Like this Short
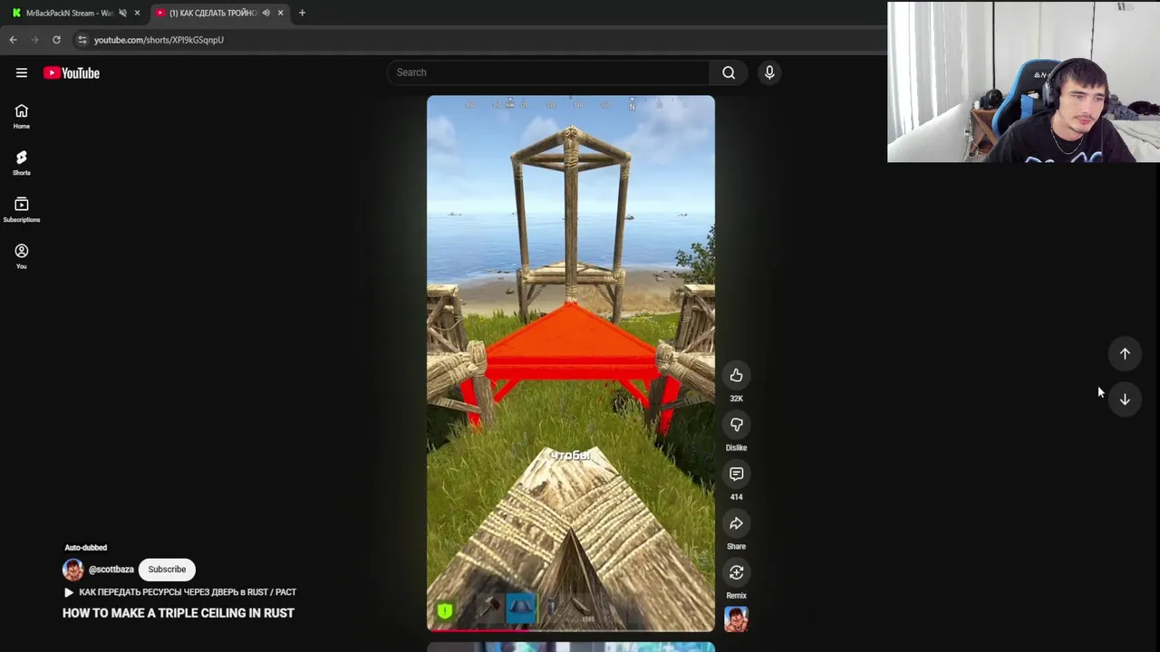Viewport: 1160px width, 652px height. tap(736, 375)
